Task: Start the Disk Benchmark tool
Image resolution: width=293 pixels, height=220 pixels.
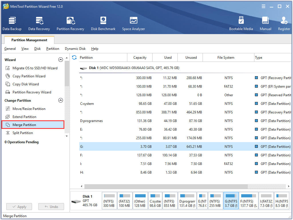Action: tap(103, 23)
